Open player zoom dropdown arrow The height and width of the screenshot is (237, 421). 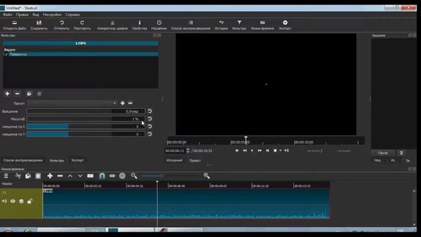(x=280, y=151)
